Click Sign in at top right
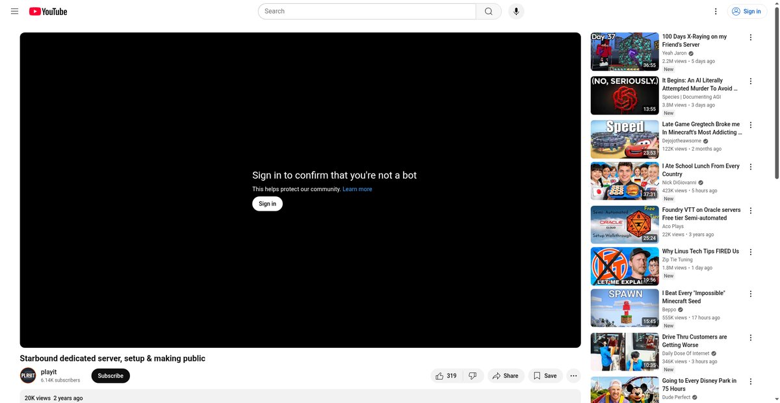The width and height of the screenshot is (780, 403). 747,11
